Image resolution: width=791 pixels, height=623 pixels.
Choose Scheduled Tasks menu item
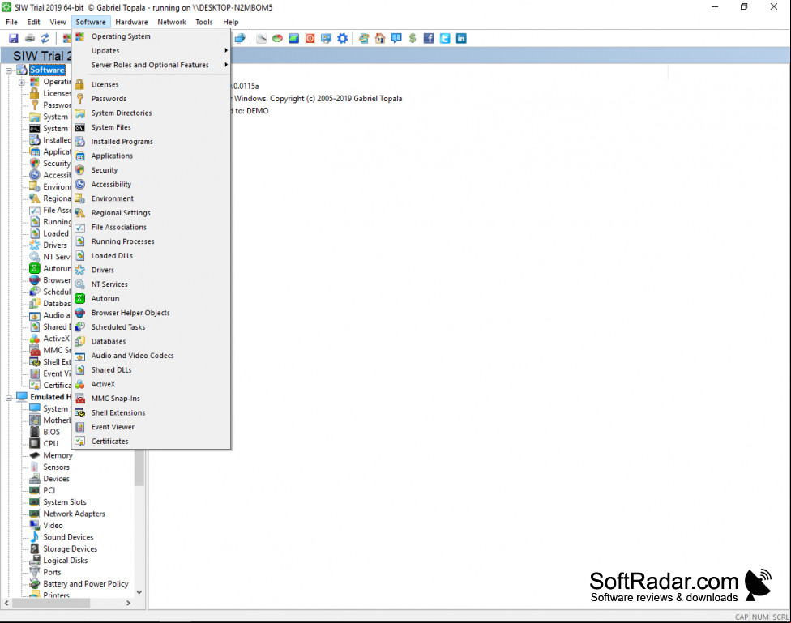(x=152, y=327)
